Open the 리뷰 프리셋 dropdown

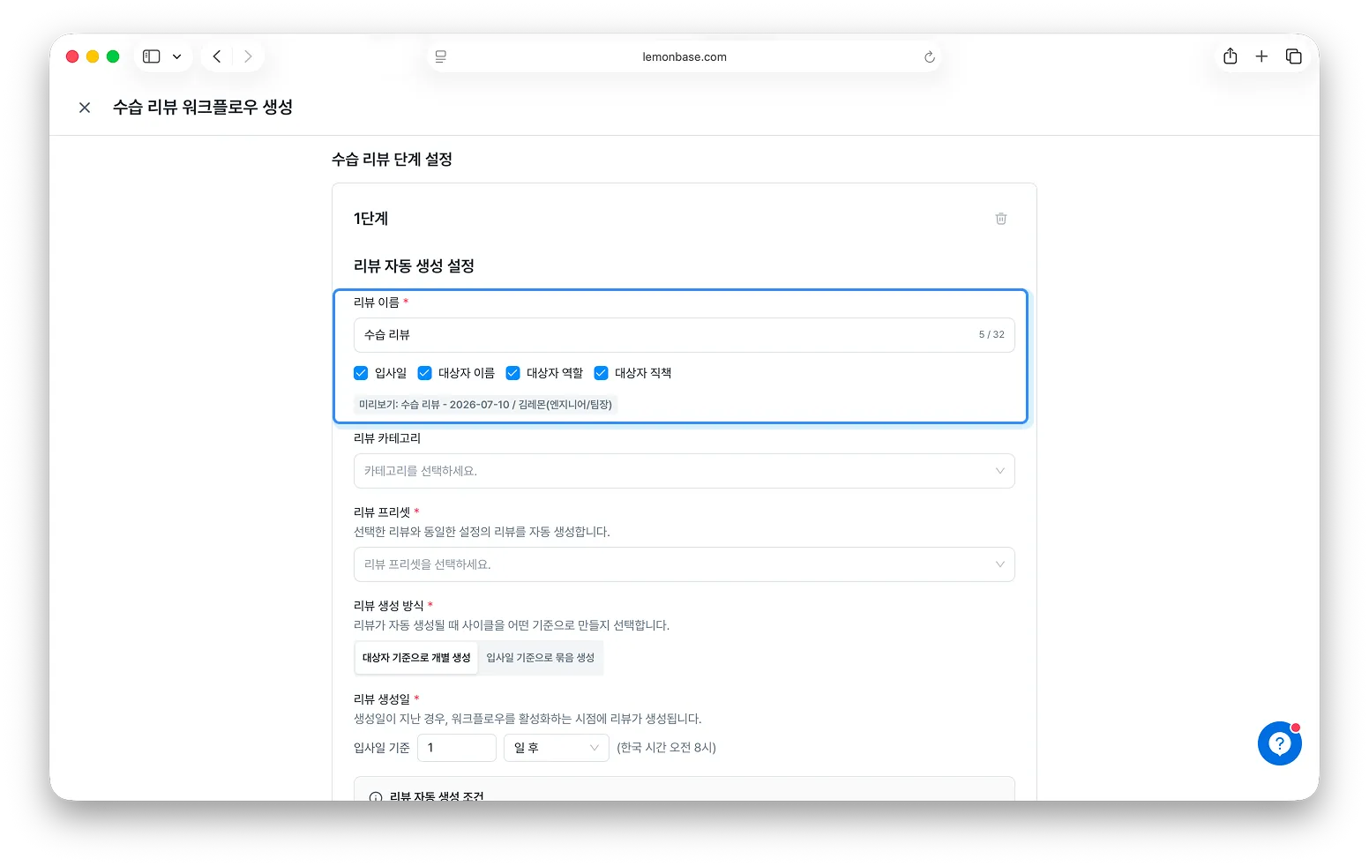click(x=684, y=564)
